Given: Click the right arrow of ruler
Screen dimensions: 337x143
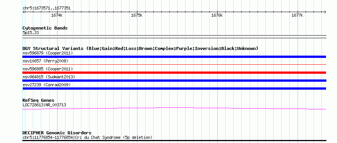Looking at the screenshot, I should coord(325,12).
